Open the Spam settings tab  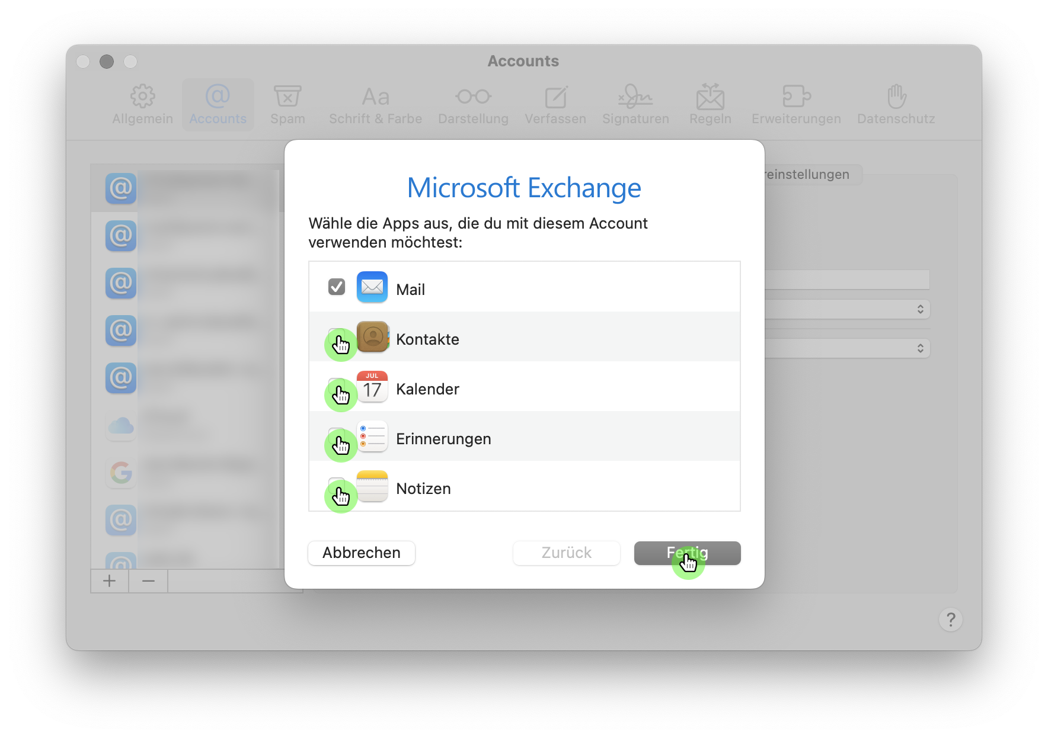point(287,105)
